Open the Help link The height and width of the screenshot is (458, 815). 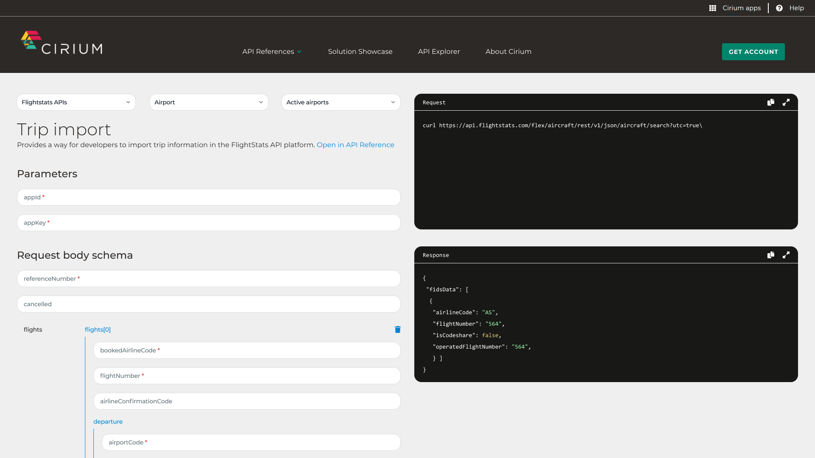click(x=797, y=8)
